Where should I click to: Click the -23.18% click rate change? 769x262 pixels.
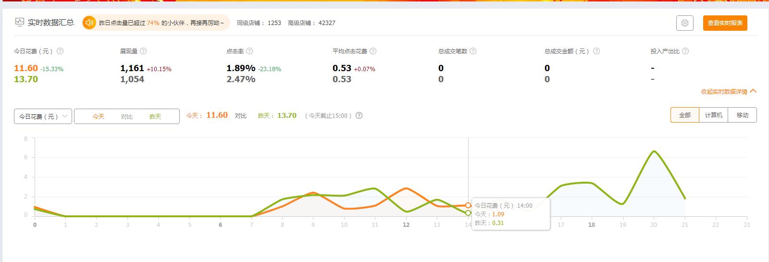(x=270, y=69)
